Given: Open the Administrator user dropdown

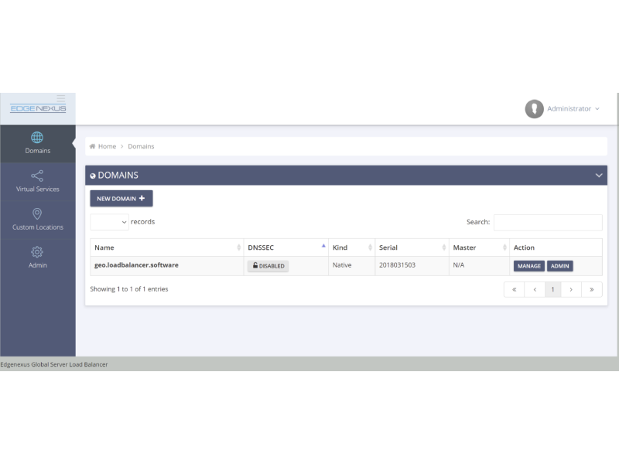Looking at the screenshot, I should click(x=573, y=108).
